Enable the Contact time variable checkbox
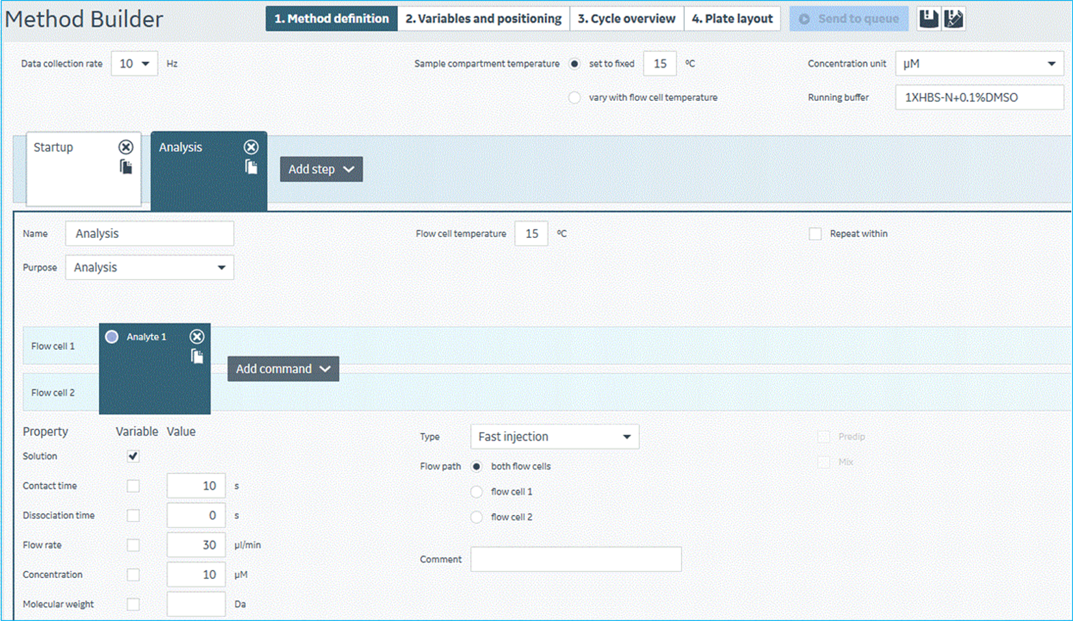 133,486
